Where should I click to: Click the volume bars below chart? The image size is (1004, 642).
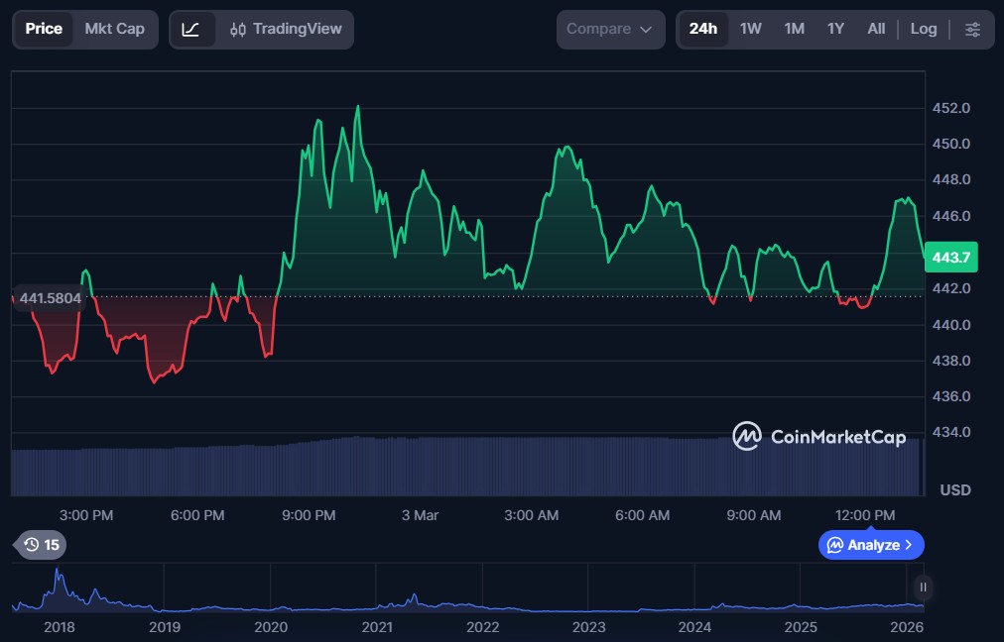[x=466, y=466]
